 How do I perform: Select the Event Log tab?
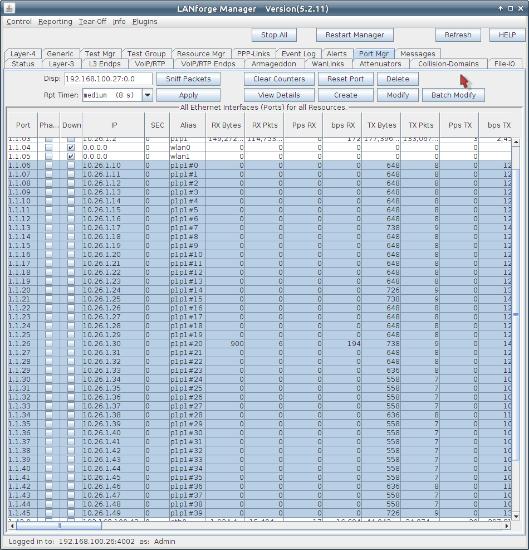pos(298,53)
